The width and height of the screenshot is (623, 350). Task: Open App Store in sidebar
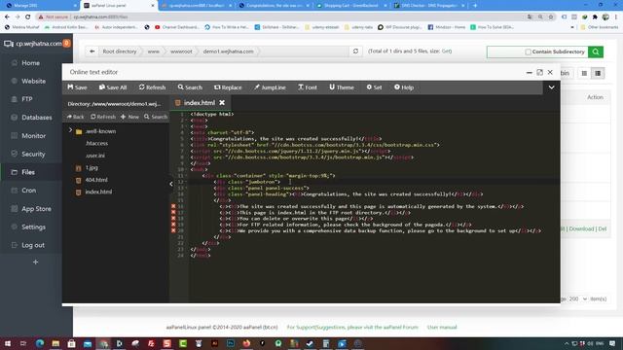click(36, 209)
